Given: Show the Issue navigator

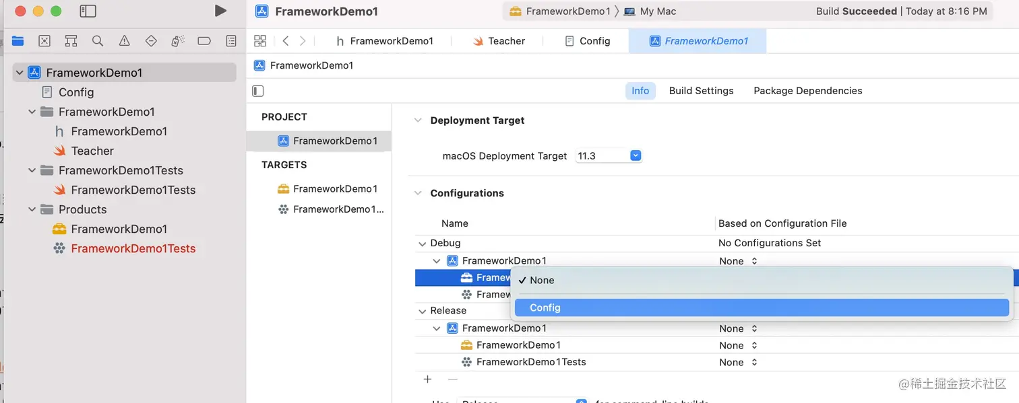Looking at the screenshot, I should point(124,41).
